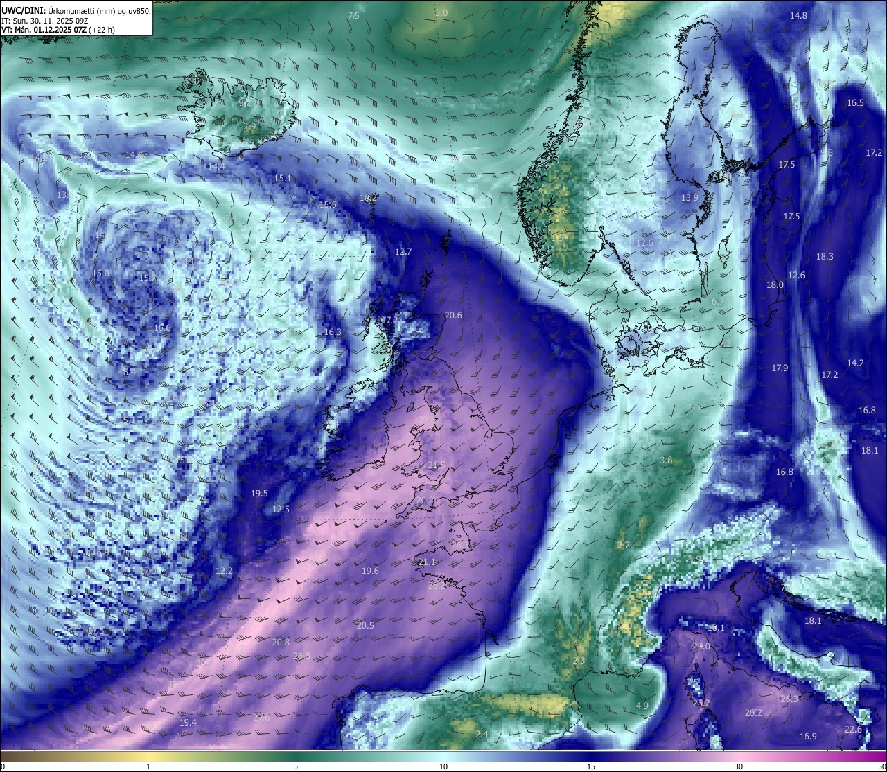Image resolution: width=887 pixels, height=772 pixels.
Task: Click the 15.5 value on the map
Action: tap(328, 204)
